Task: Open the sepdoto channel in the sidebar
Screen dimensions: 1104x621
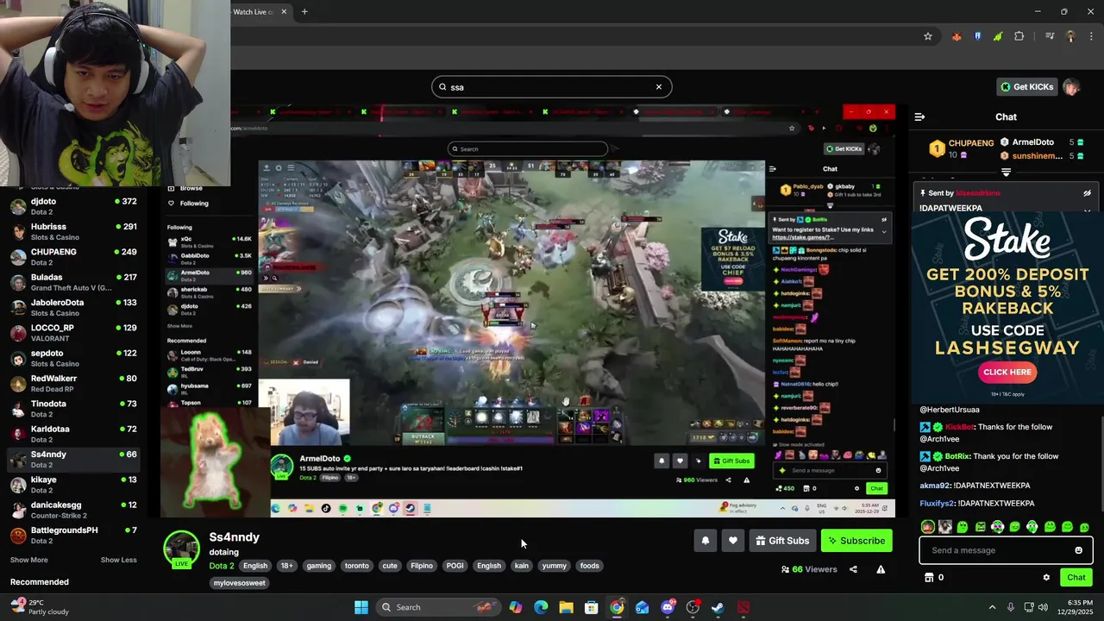Action: 72,358
